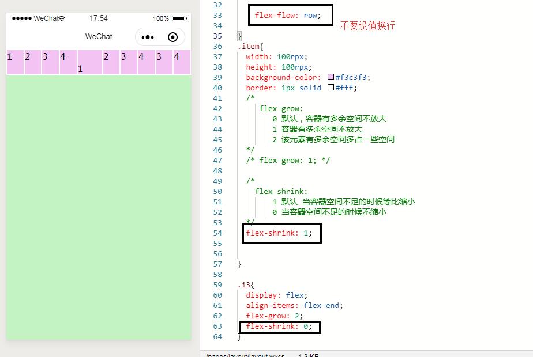This screenshot has width=533, height=357.
Task: Click the commented '/* flex-grow: 1; */' line
Action: (288, 160)
